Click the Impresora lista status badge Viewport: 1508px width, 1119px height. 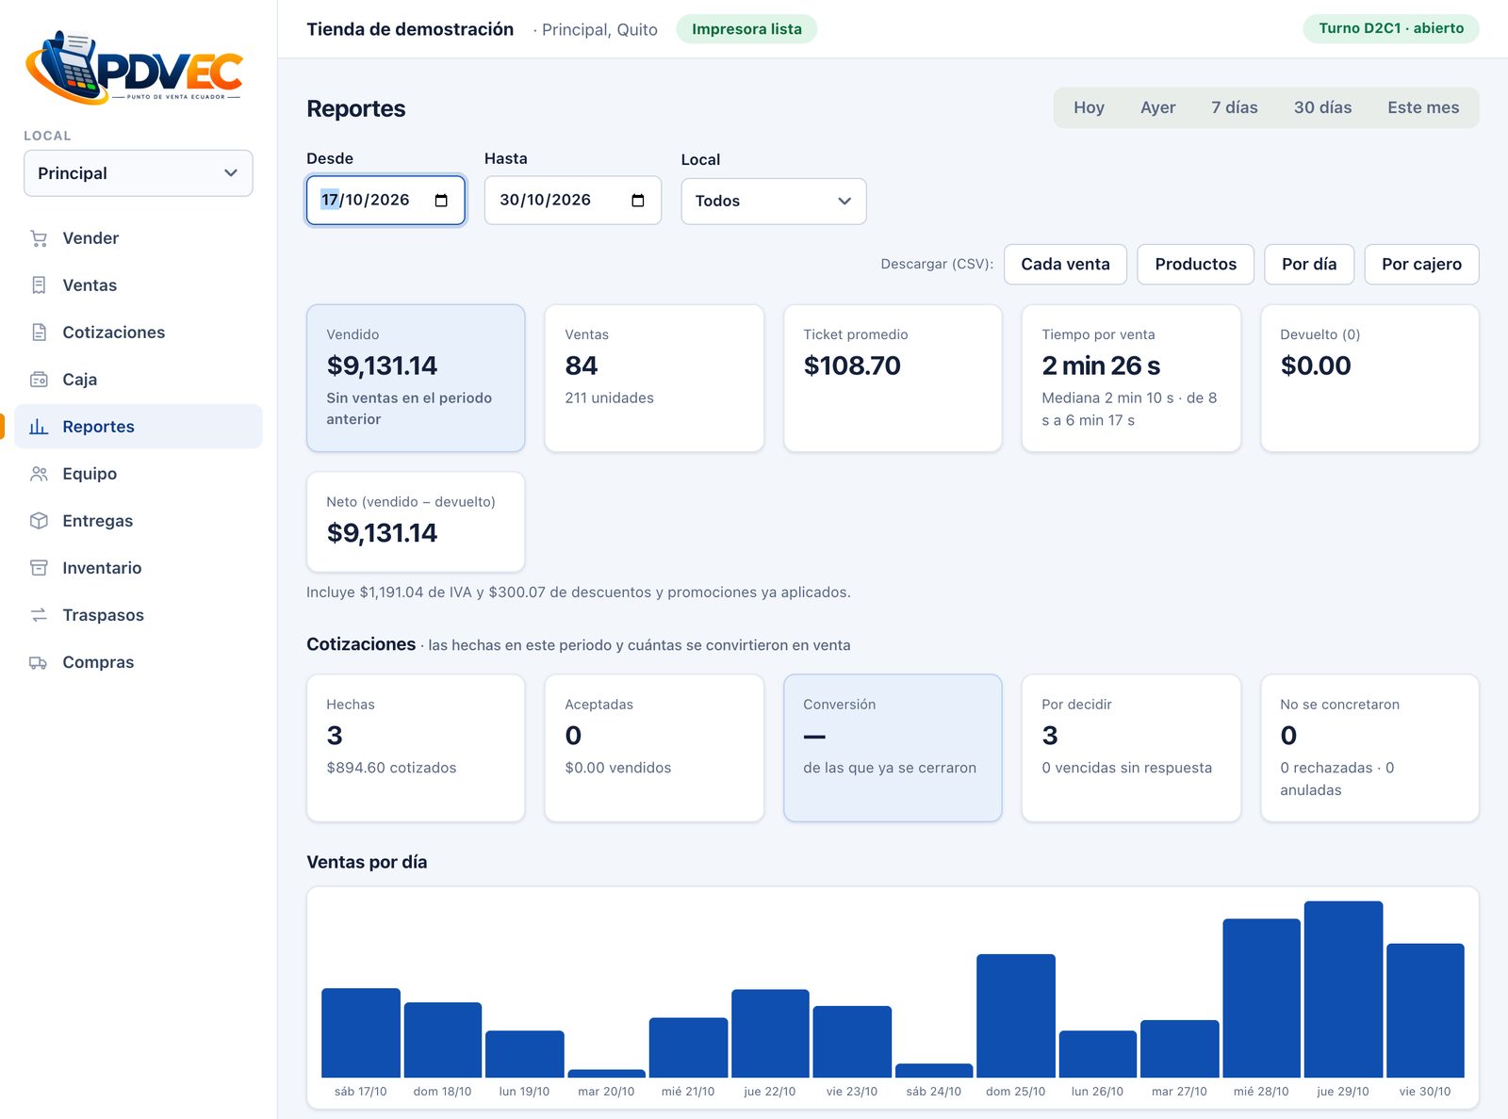(746, 29)
